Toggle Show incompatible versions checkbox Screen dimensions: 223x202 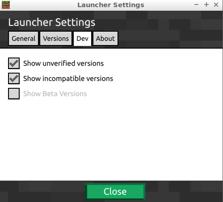[x=14, y=78]
